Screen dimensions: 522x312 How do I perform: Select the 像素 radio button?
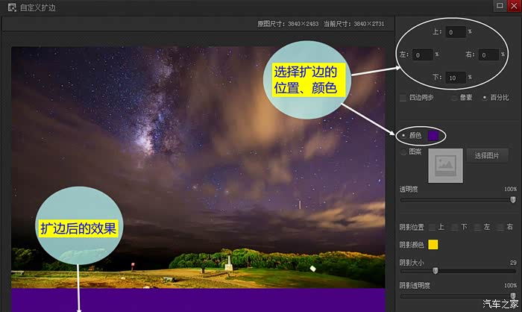click(454, 98)
